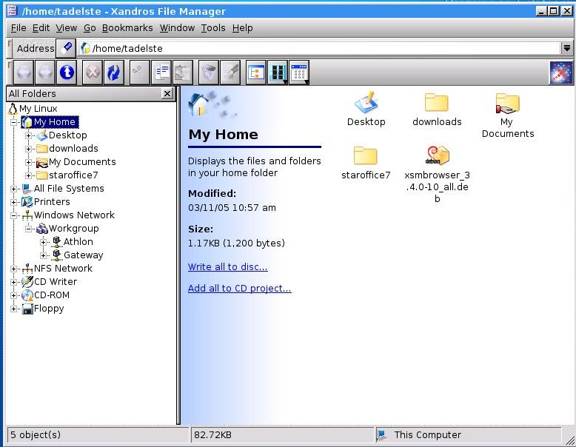Screen dimensions: 576x447
Task: Click the bookmark icon beside Address label
Action: (67, 48)
